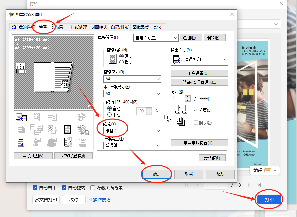
Task: Expand the 纸张类型 paper type dropdown
Action: click(132, 145)
